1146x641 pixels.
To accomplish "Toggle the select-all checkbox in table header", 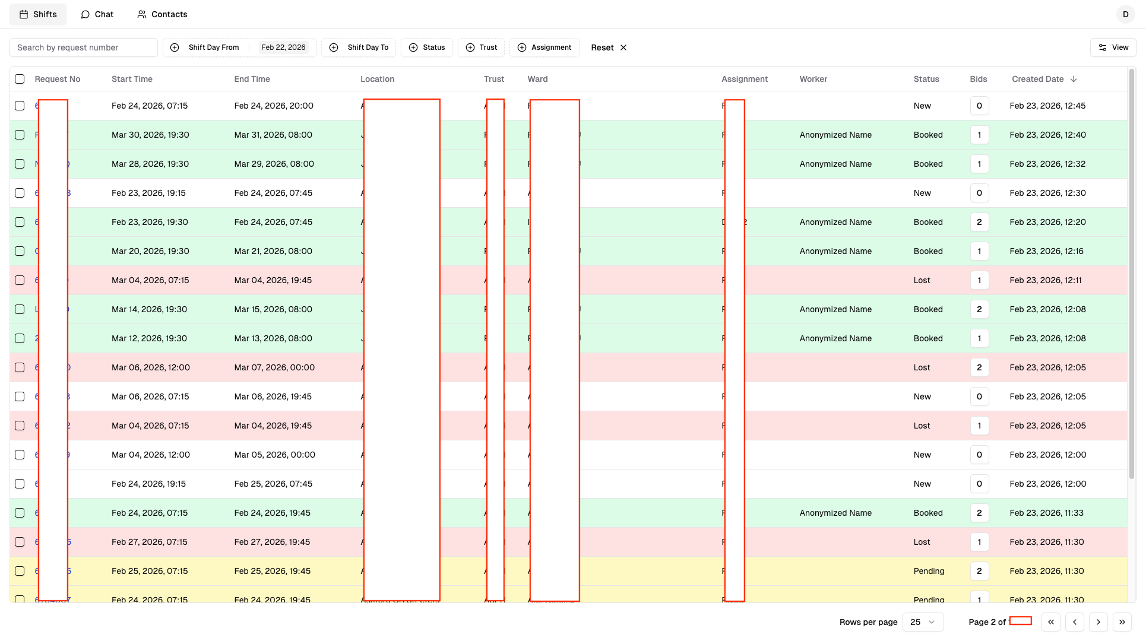I will coord(20,79).
